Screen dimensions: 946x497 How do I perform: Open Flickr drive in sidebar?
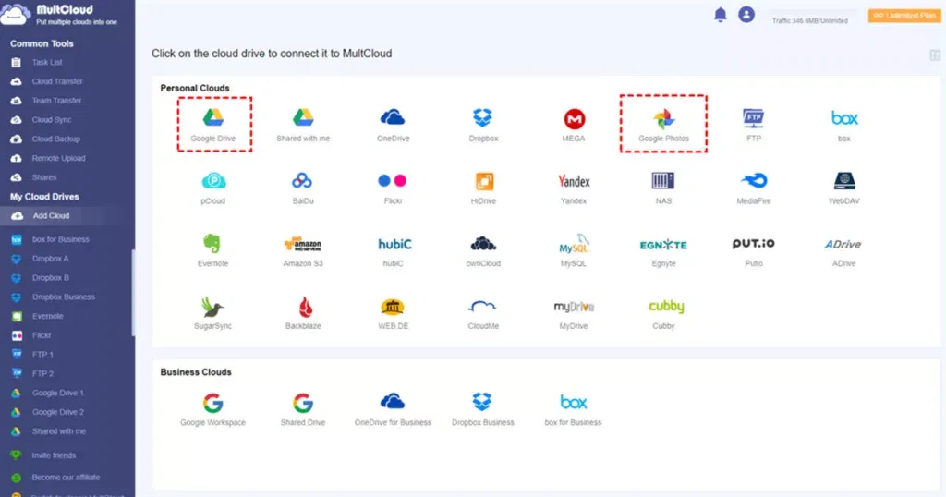42,335
